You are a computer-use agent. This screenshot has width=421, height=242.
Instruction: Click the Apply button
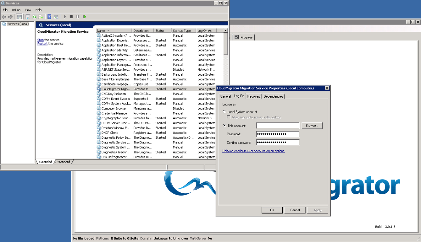point(318,210)
